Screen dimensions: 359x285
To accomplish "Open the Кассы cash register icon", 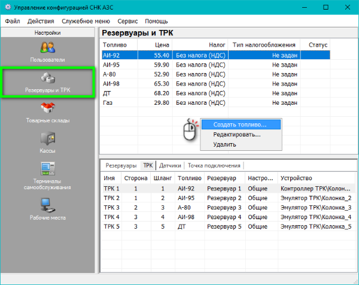I will [47, 139].
